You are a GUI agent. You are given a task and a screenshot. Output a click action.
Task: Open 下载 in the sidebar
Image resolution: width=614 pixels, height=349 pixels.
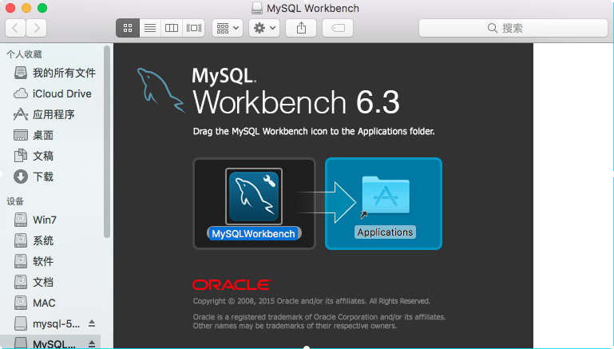pos(34,176)
